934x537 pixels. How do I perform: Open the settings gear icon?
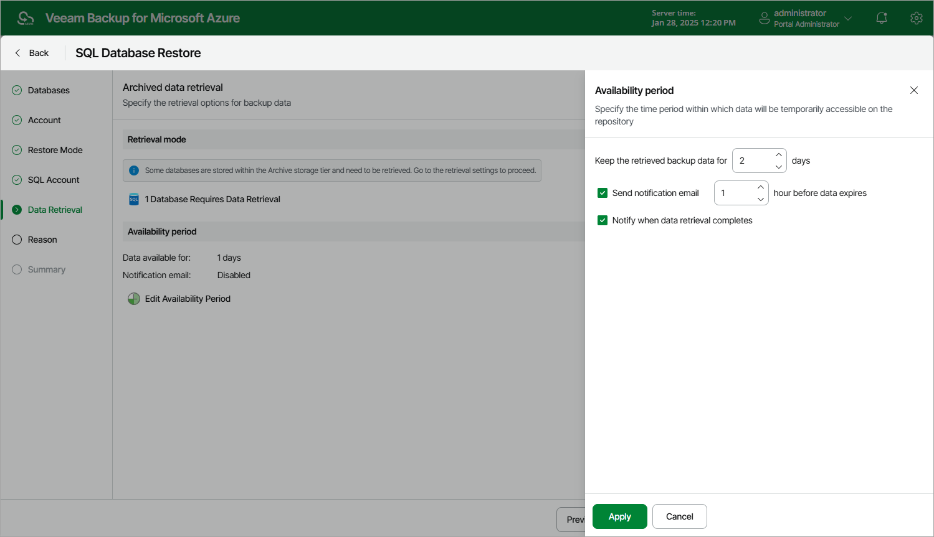coord(916,18)
